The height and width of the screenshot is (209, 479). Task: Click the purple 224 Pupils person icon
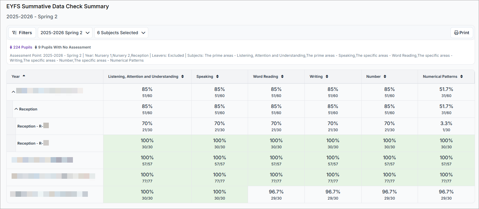click(11, 47)
